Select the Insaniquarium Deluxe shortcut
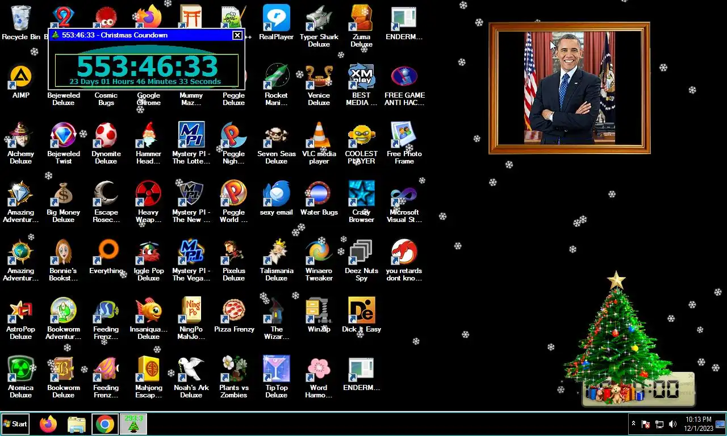Screen dimensions: 727x436 point(149,318)
